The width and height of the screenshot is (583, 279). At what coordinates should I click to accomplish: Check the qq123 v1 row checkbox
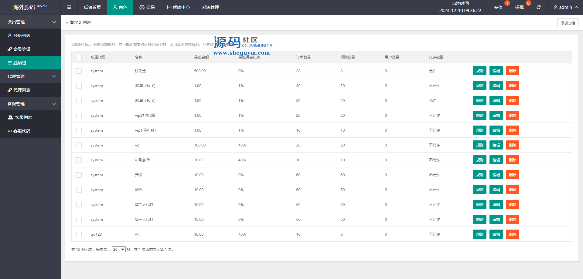point(79,234)
